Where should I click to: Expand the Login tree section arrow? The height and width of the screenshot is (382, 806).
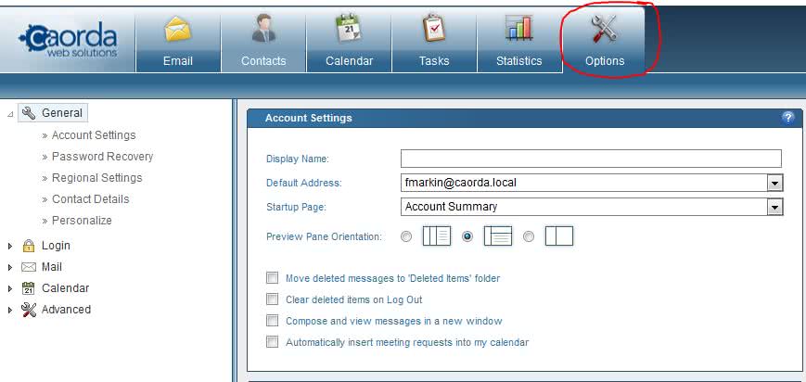[10, 247]
